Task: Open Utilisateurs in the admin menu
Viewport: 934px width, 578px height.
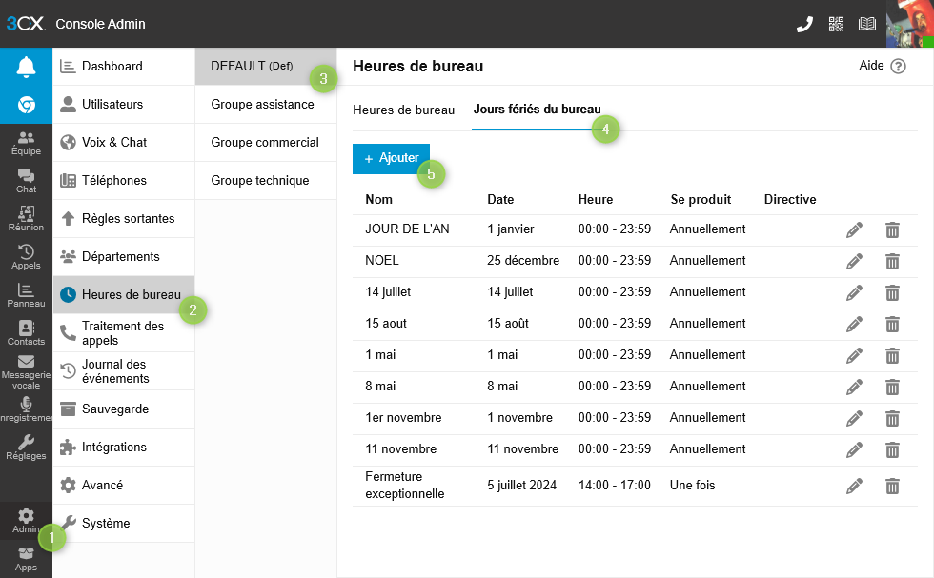Action: pos(112,104)
